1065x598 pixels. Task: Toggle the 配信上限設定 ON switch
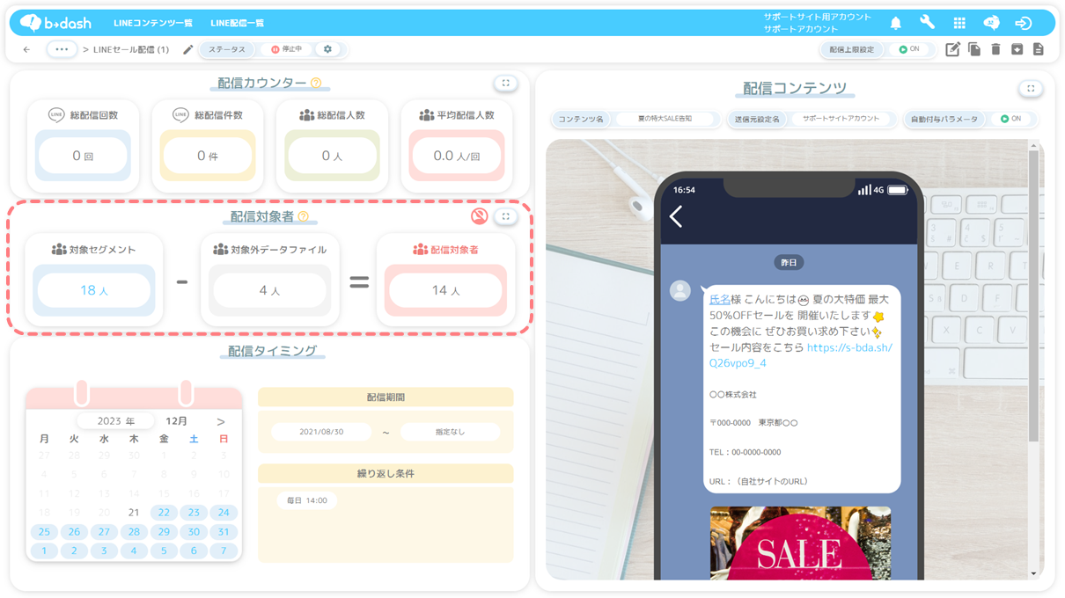(910, 49)
